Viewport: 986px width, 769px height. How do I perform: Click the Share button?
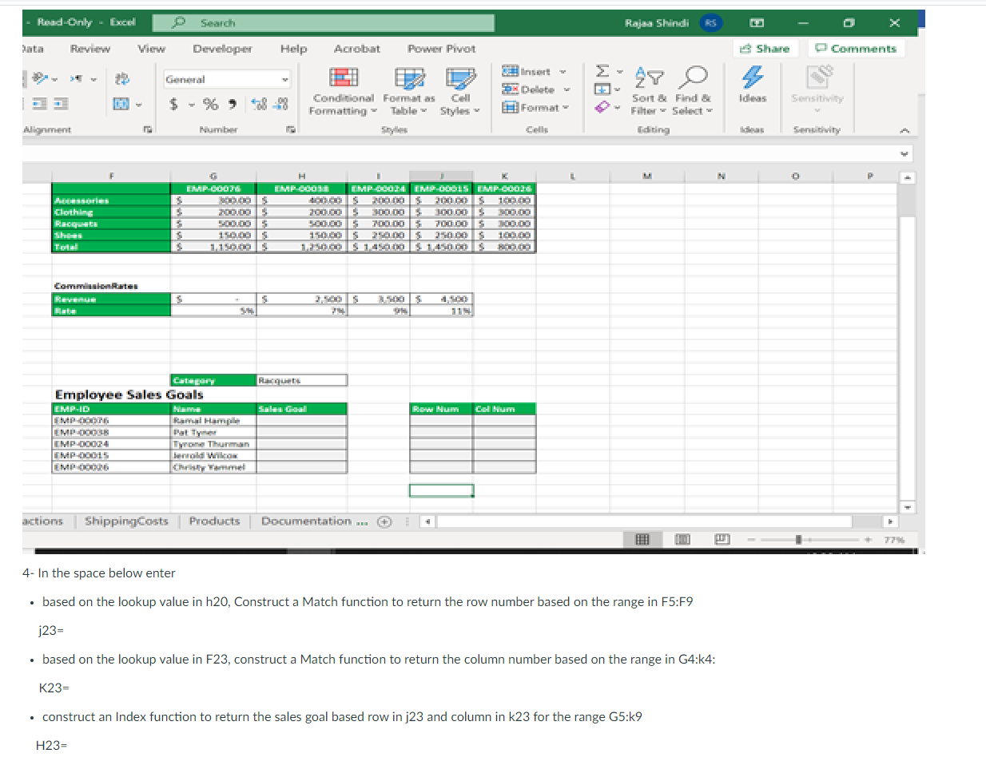(765, 49)
